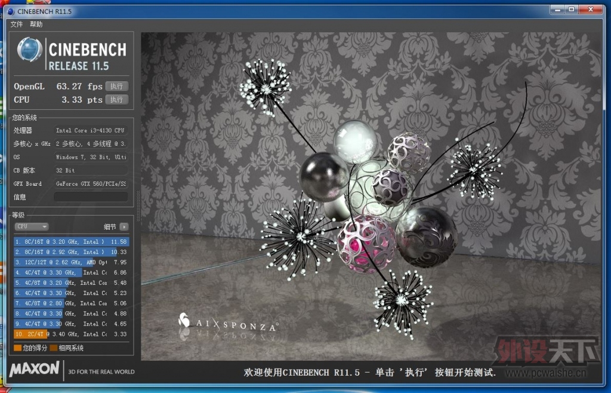Run the OpenGL test with 执行
Image resolution: width=611 pixels, height=393 pixels.
pyautogui.click(x=117, y=86)
